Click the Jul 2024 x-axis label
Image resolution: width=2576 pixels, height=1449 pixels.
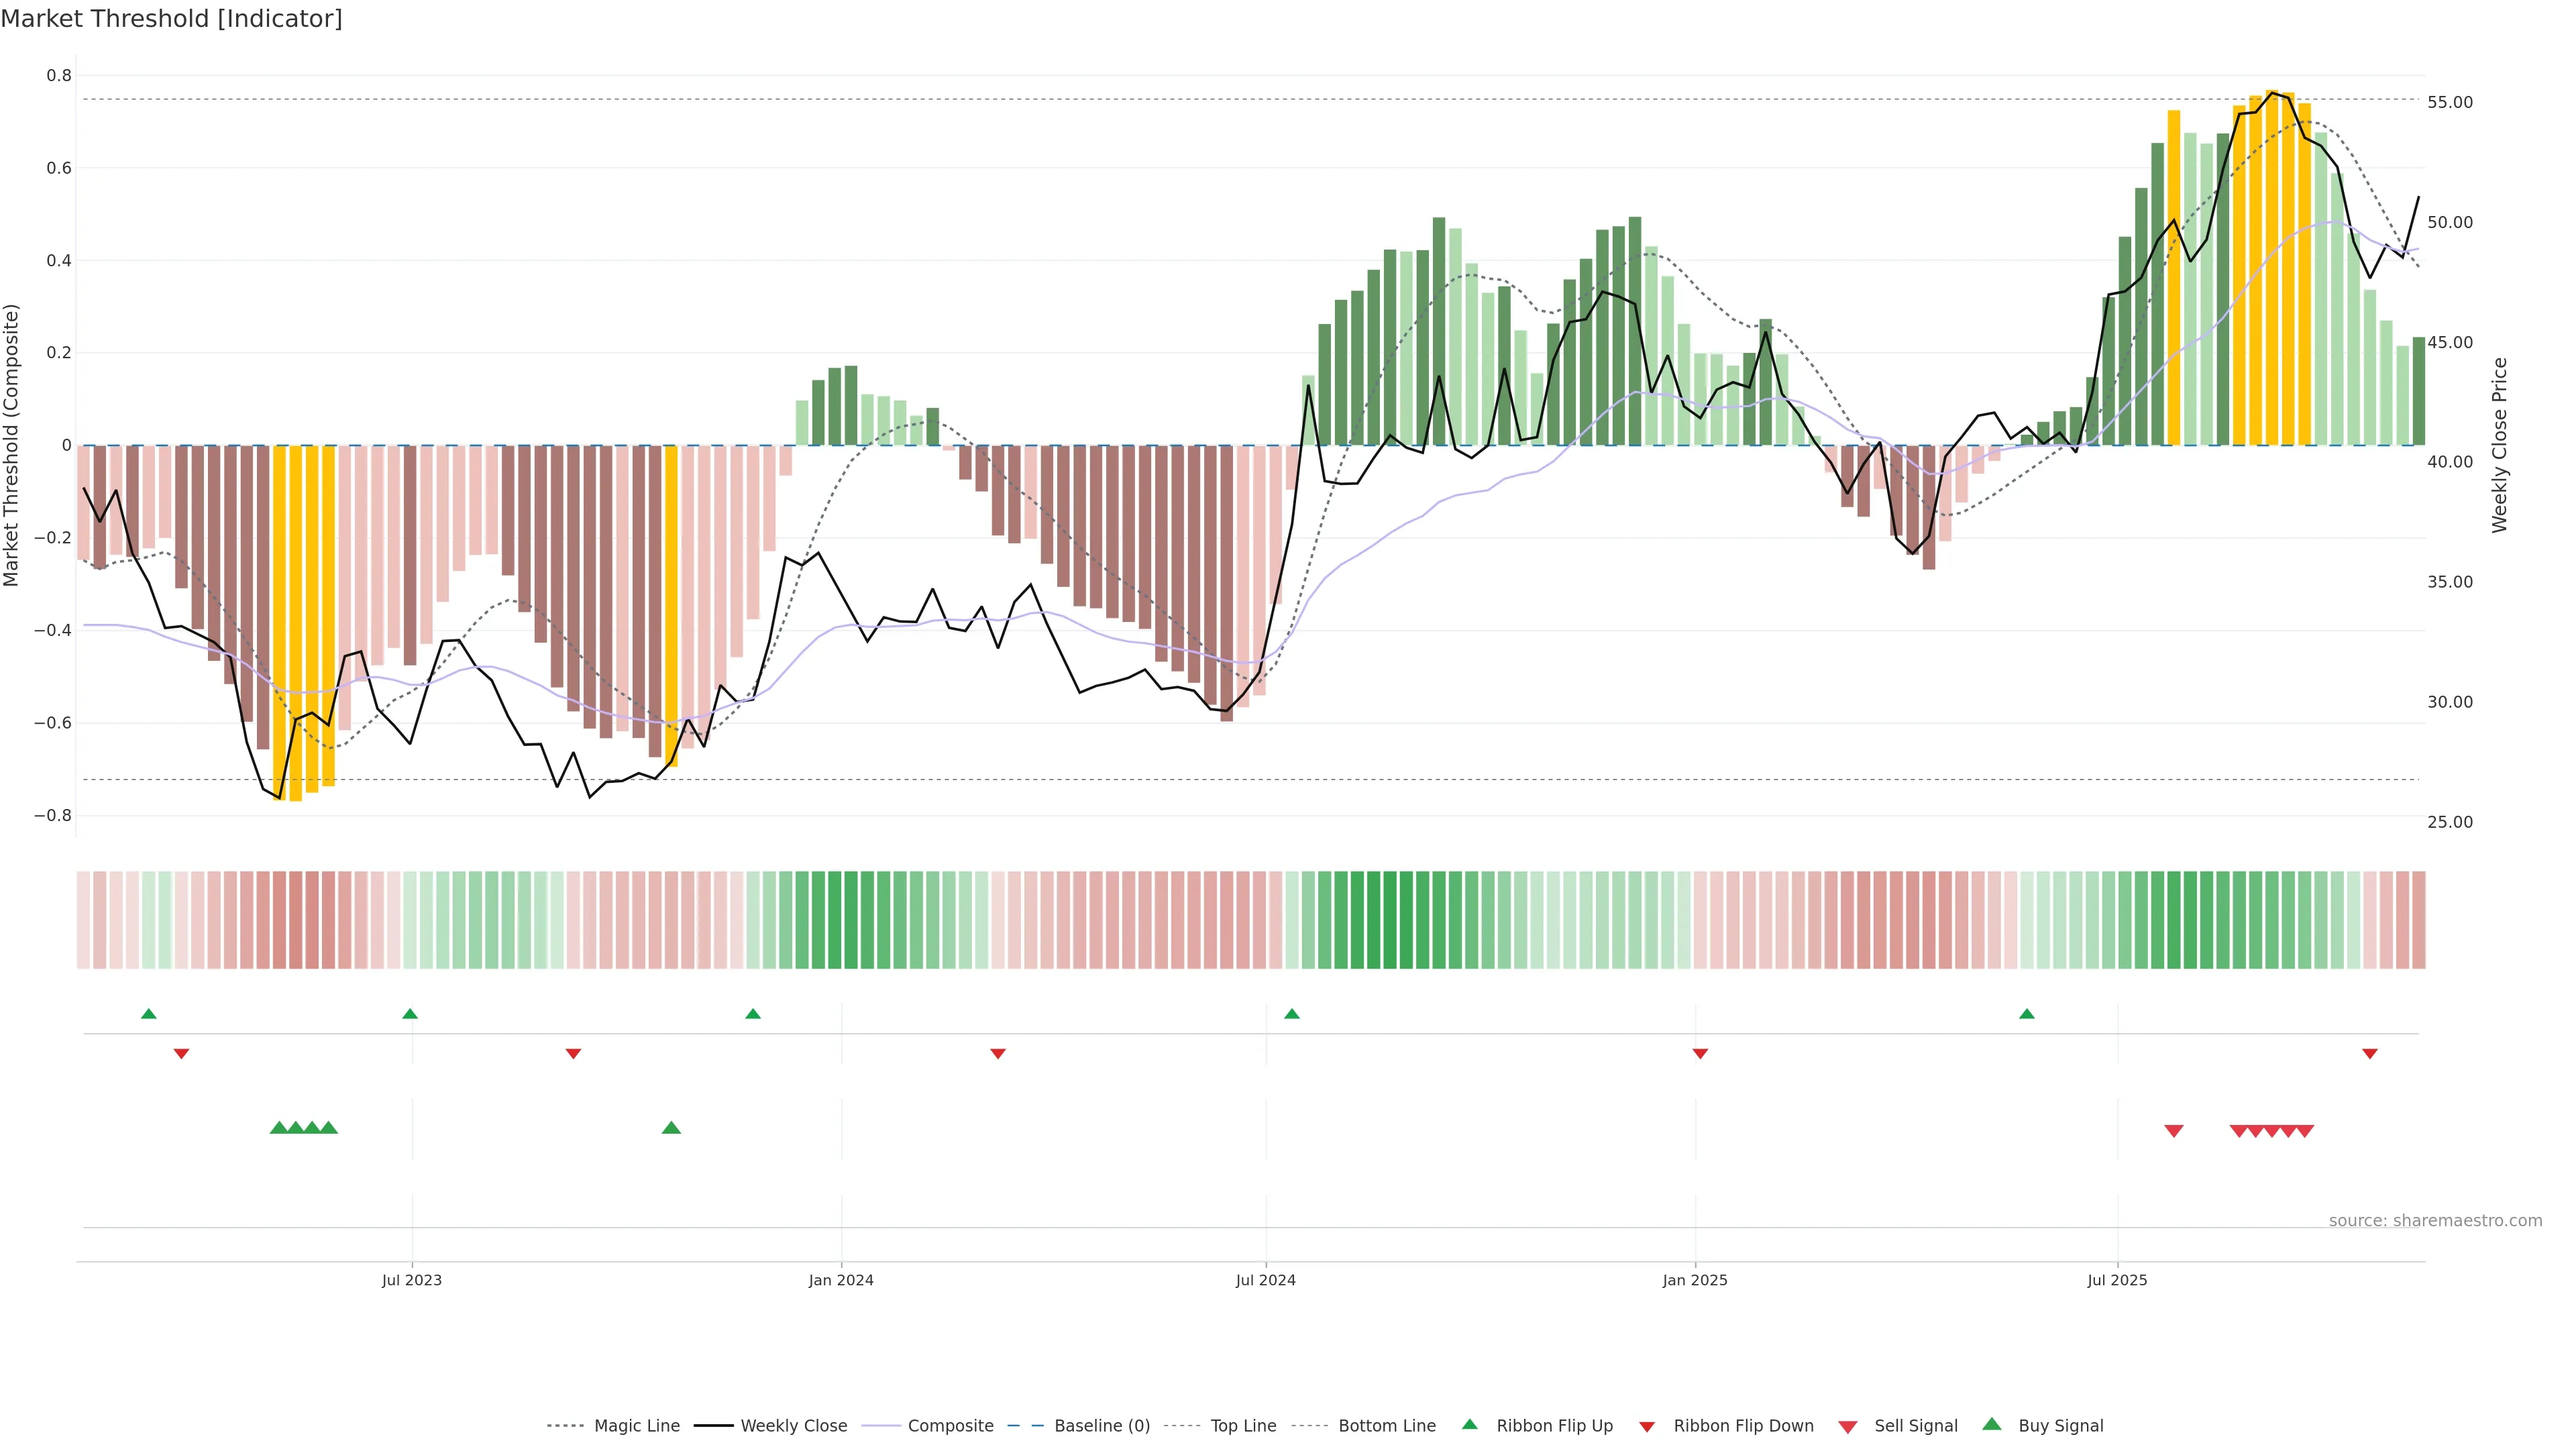1265,1280
